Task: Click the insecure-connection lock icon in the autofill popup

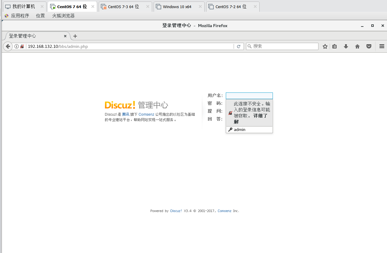Action: 230,113
